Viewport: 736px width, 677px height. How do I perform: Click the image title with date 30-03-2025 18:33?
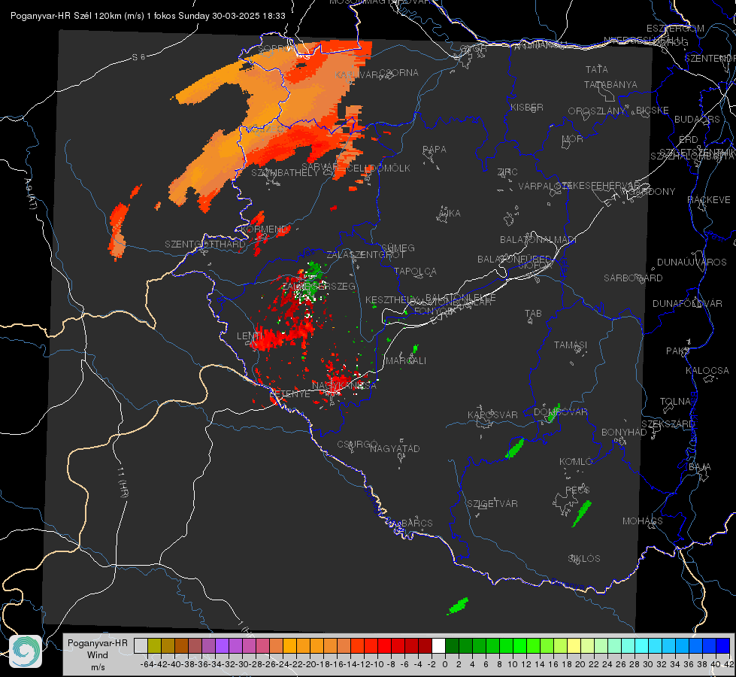pos(148,16)
